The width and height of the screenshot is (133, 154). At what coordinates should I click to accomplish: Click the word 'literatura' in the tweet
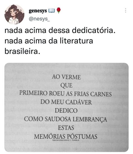(x=76, y=41)
